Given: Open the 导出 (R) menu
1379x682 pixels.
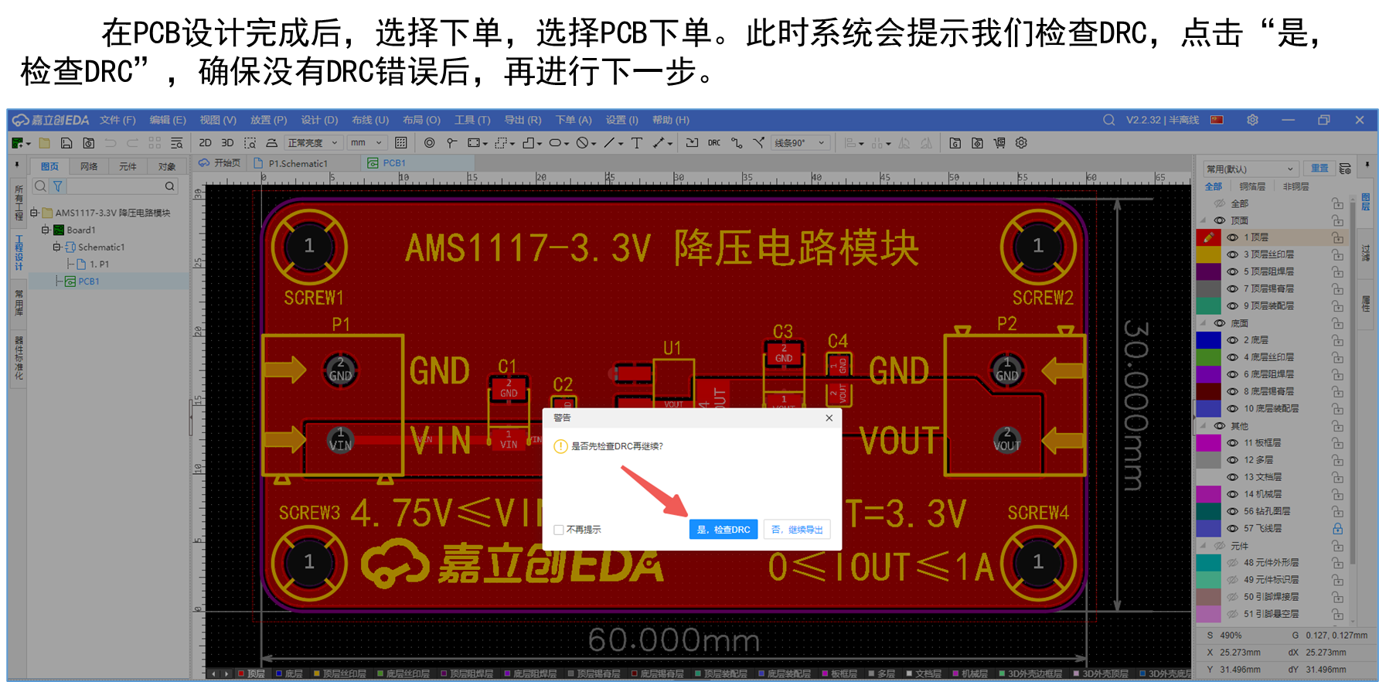Looking at the screenshot, I should pos(523,120).
